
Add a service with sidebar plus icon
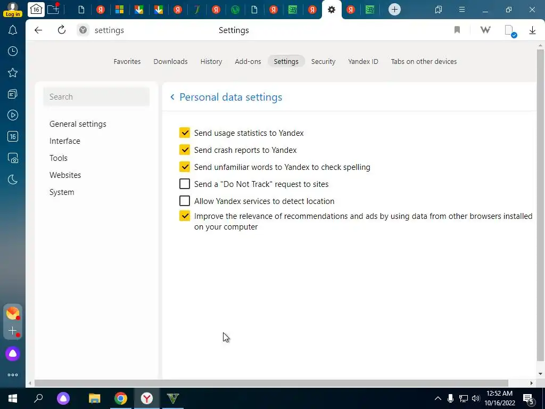13,331
